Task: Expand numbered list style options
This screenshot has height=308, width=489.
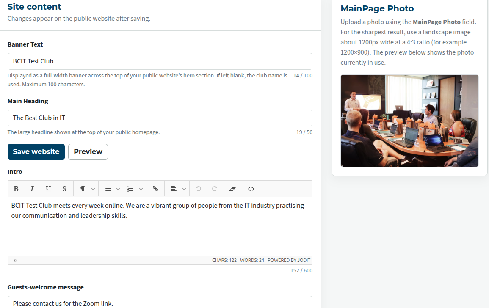Action: tap(141, 189)
